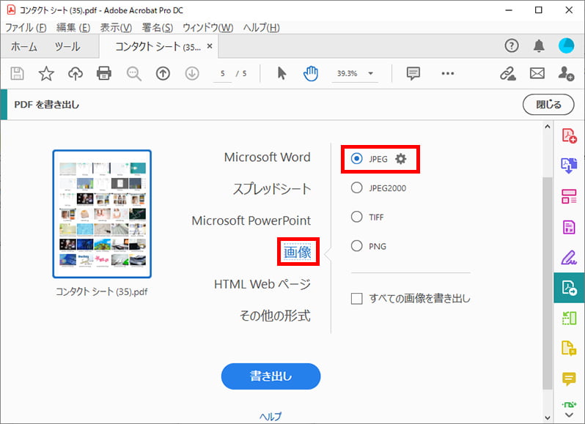Switch to the ツール tab
Screen dimensions: 585x424
click(x=67, y=46)
